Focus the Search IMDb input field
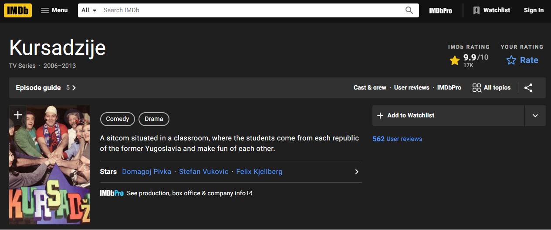The image size is (551, 230). pyautogui.click(x=250, y=10)
